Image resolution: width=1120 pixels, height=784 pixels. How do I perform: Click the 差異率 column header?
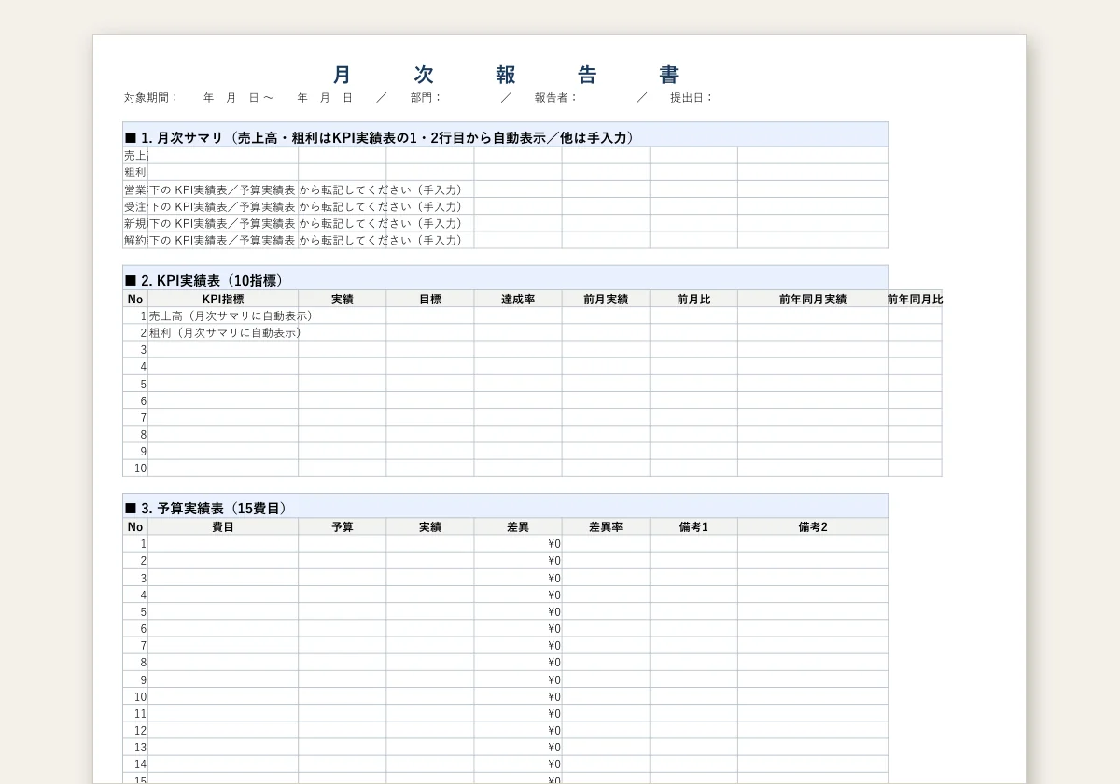click(x=606, y=527)
